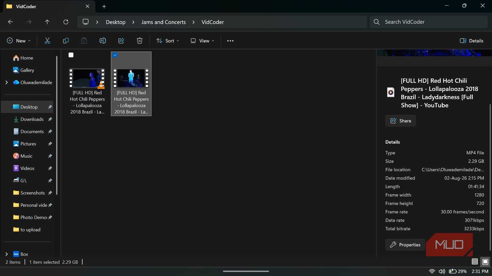
Task: Expand chevron after Desktop in breadcrumb
Action: [x=133, y=22]
